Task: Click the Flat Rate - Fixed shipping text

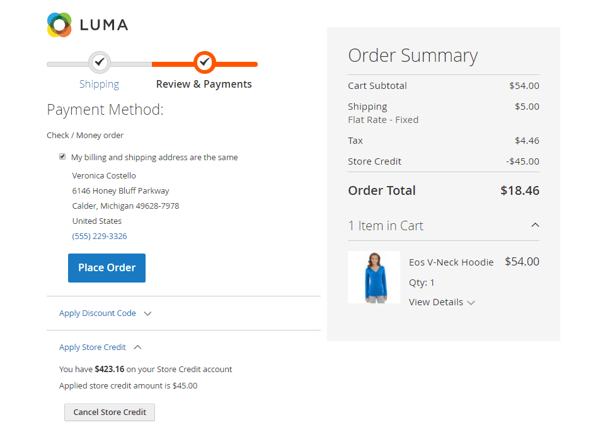Action: [383, 120]
